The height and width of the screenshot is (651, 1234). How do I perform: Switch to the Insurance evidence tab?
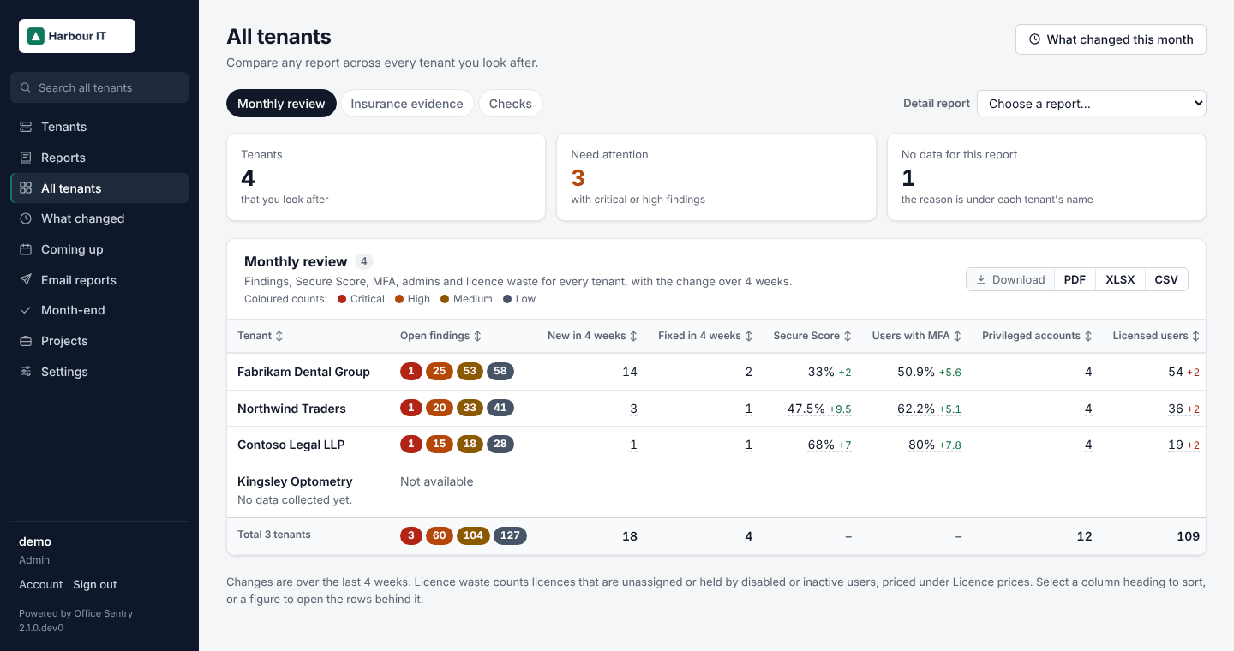coord(407,104)
